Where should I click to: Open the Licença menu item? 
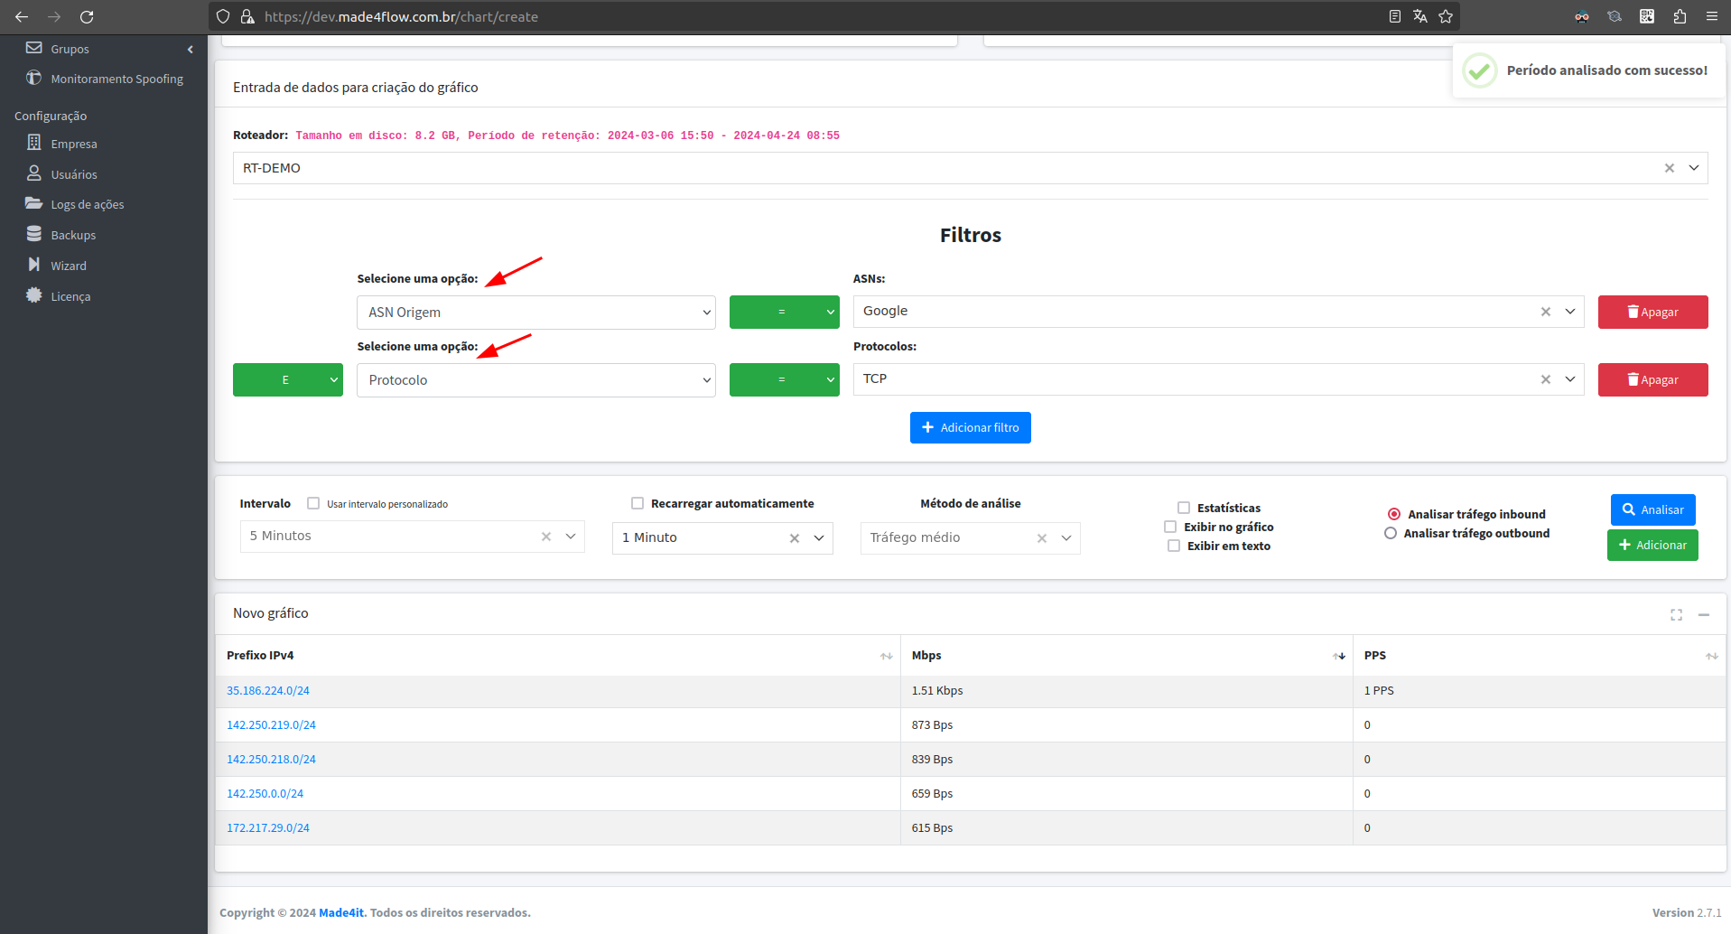(70, 296)
